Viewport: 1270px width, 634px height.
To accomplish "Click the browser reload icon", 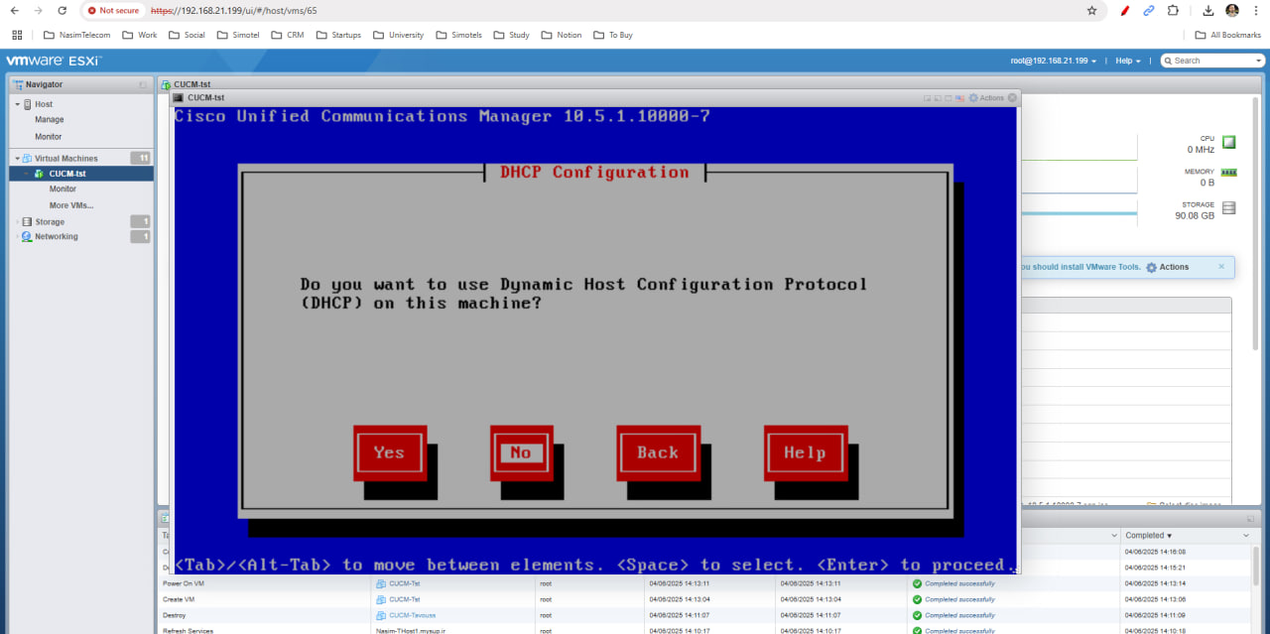I will pyautogui.click(x=62, y=11).
